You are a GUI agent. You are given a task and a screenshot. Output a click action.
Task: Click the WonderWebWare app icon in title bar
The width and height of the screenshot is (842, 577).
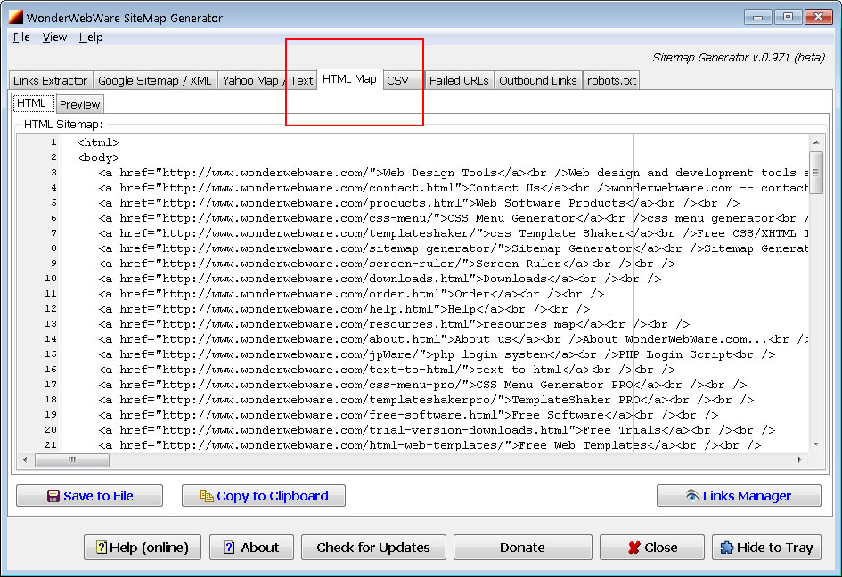(15, 17)
